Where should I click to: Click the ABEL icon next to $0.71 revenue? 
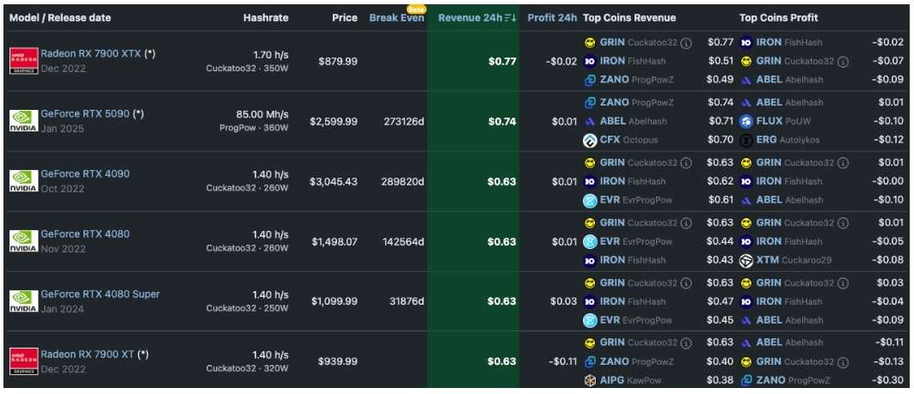coord(591,121)
